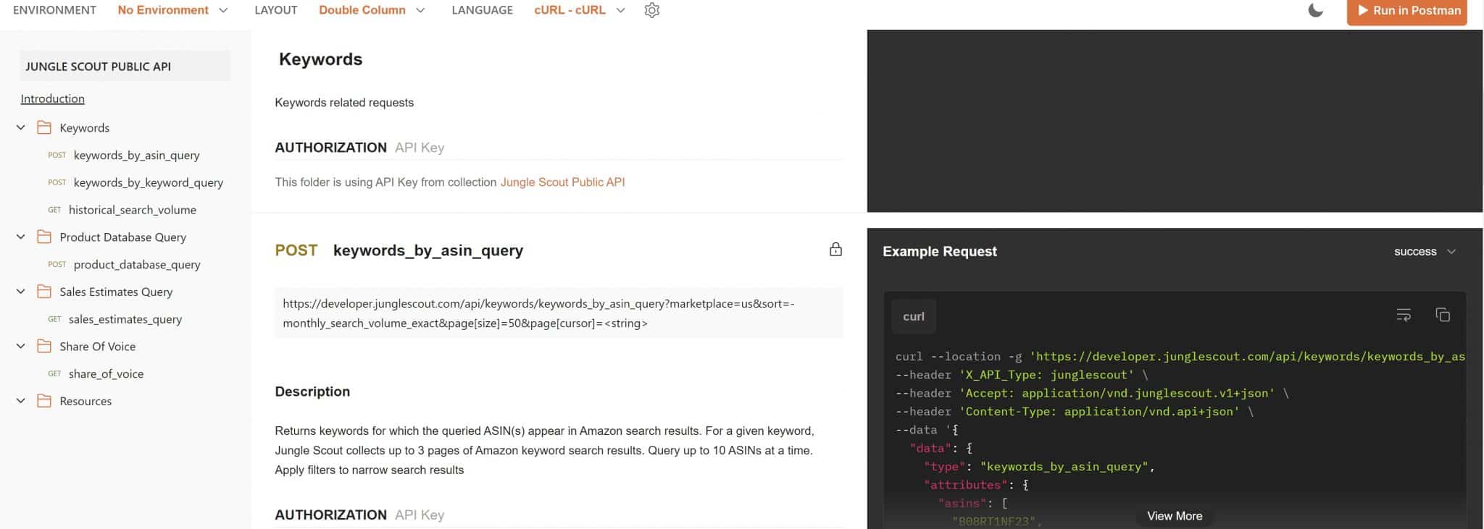Viewport: 1484px width, 529px height.
Task: Click the request URL box
Action: (559, 313)
